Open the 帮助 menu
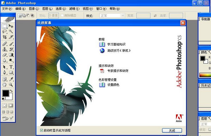 click(x=115, y=9)
